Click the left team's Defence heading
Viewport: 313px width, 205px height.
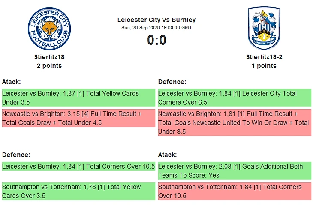(x=16, y=155)
